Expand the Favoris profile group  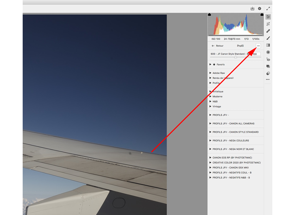211,64
